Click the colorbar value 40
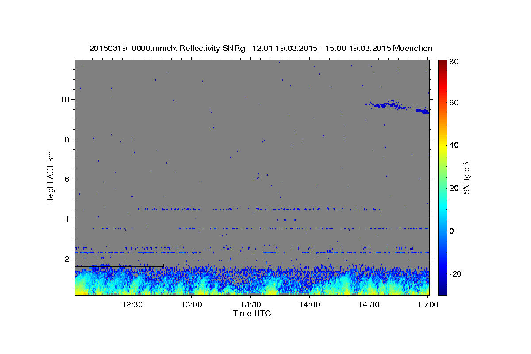531x354 pixels. pos(454,145)
